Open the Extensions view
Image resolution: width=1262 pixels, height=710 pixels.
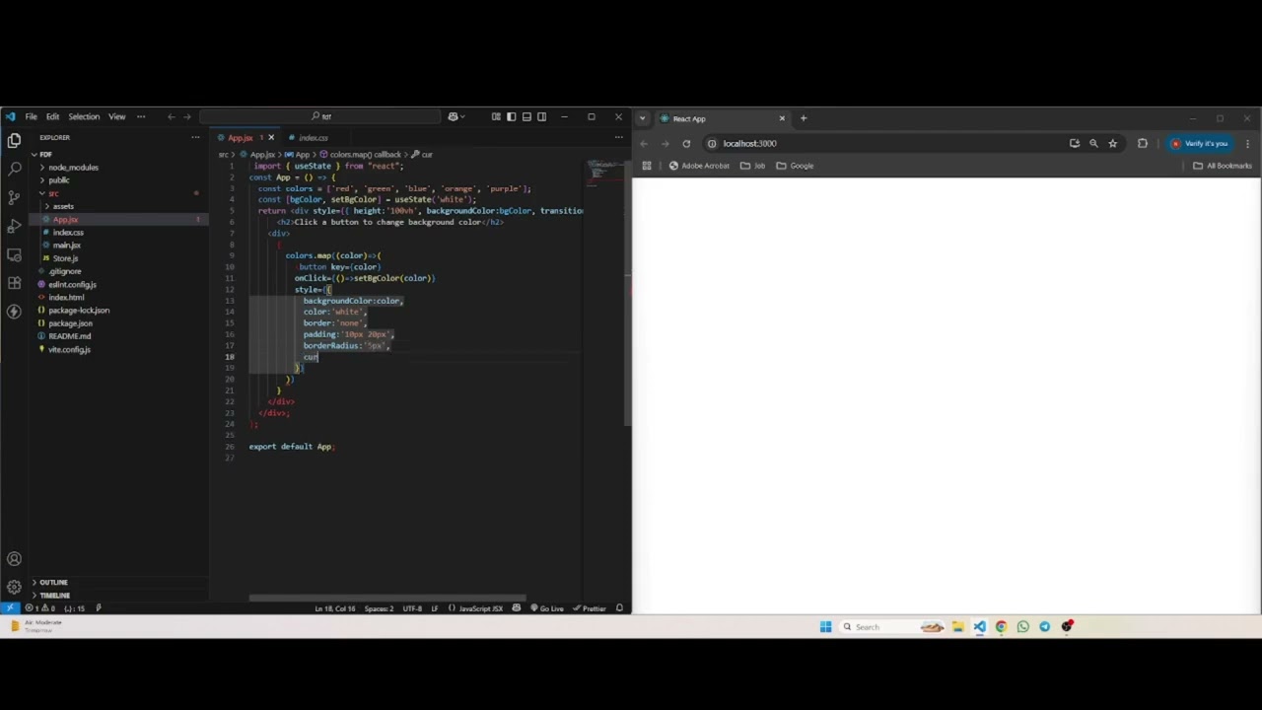pos(14,283)
